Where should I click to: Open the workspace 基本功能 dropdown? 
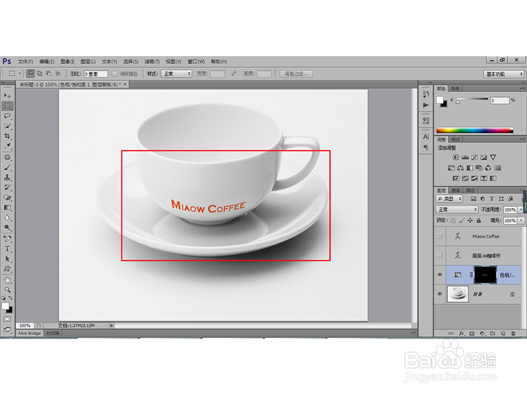(503, 74)
